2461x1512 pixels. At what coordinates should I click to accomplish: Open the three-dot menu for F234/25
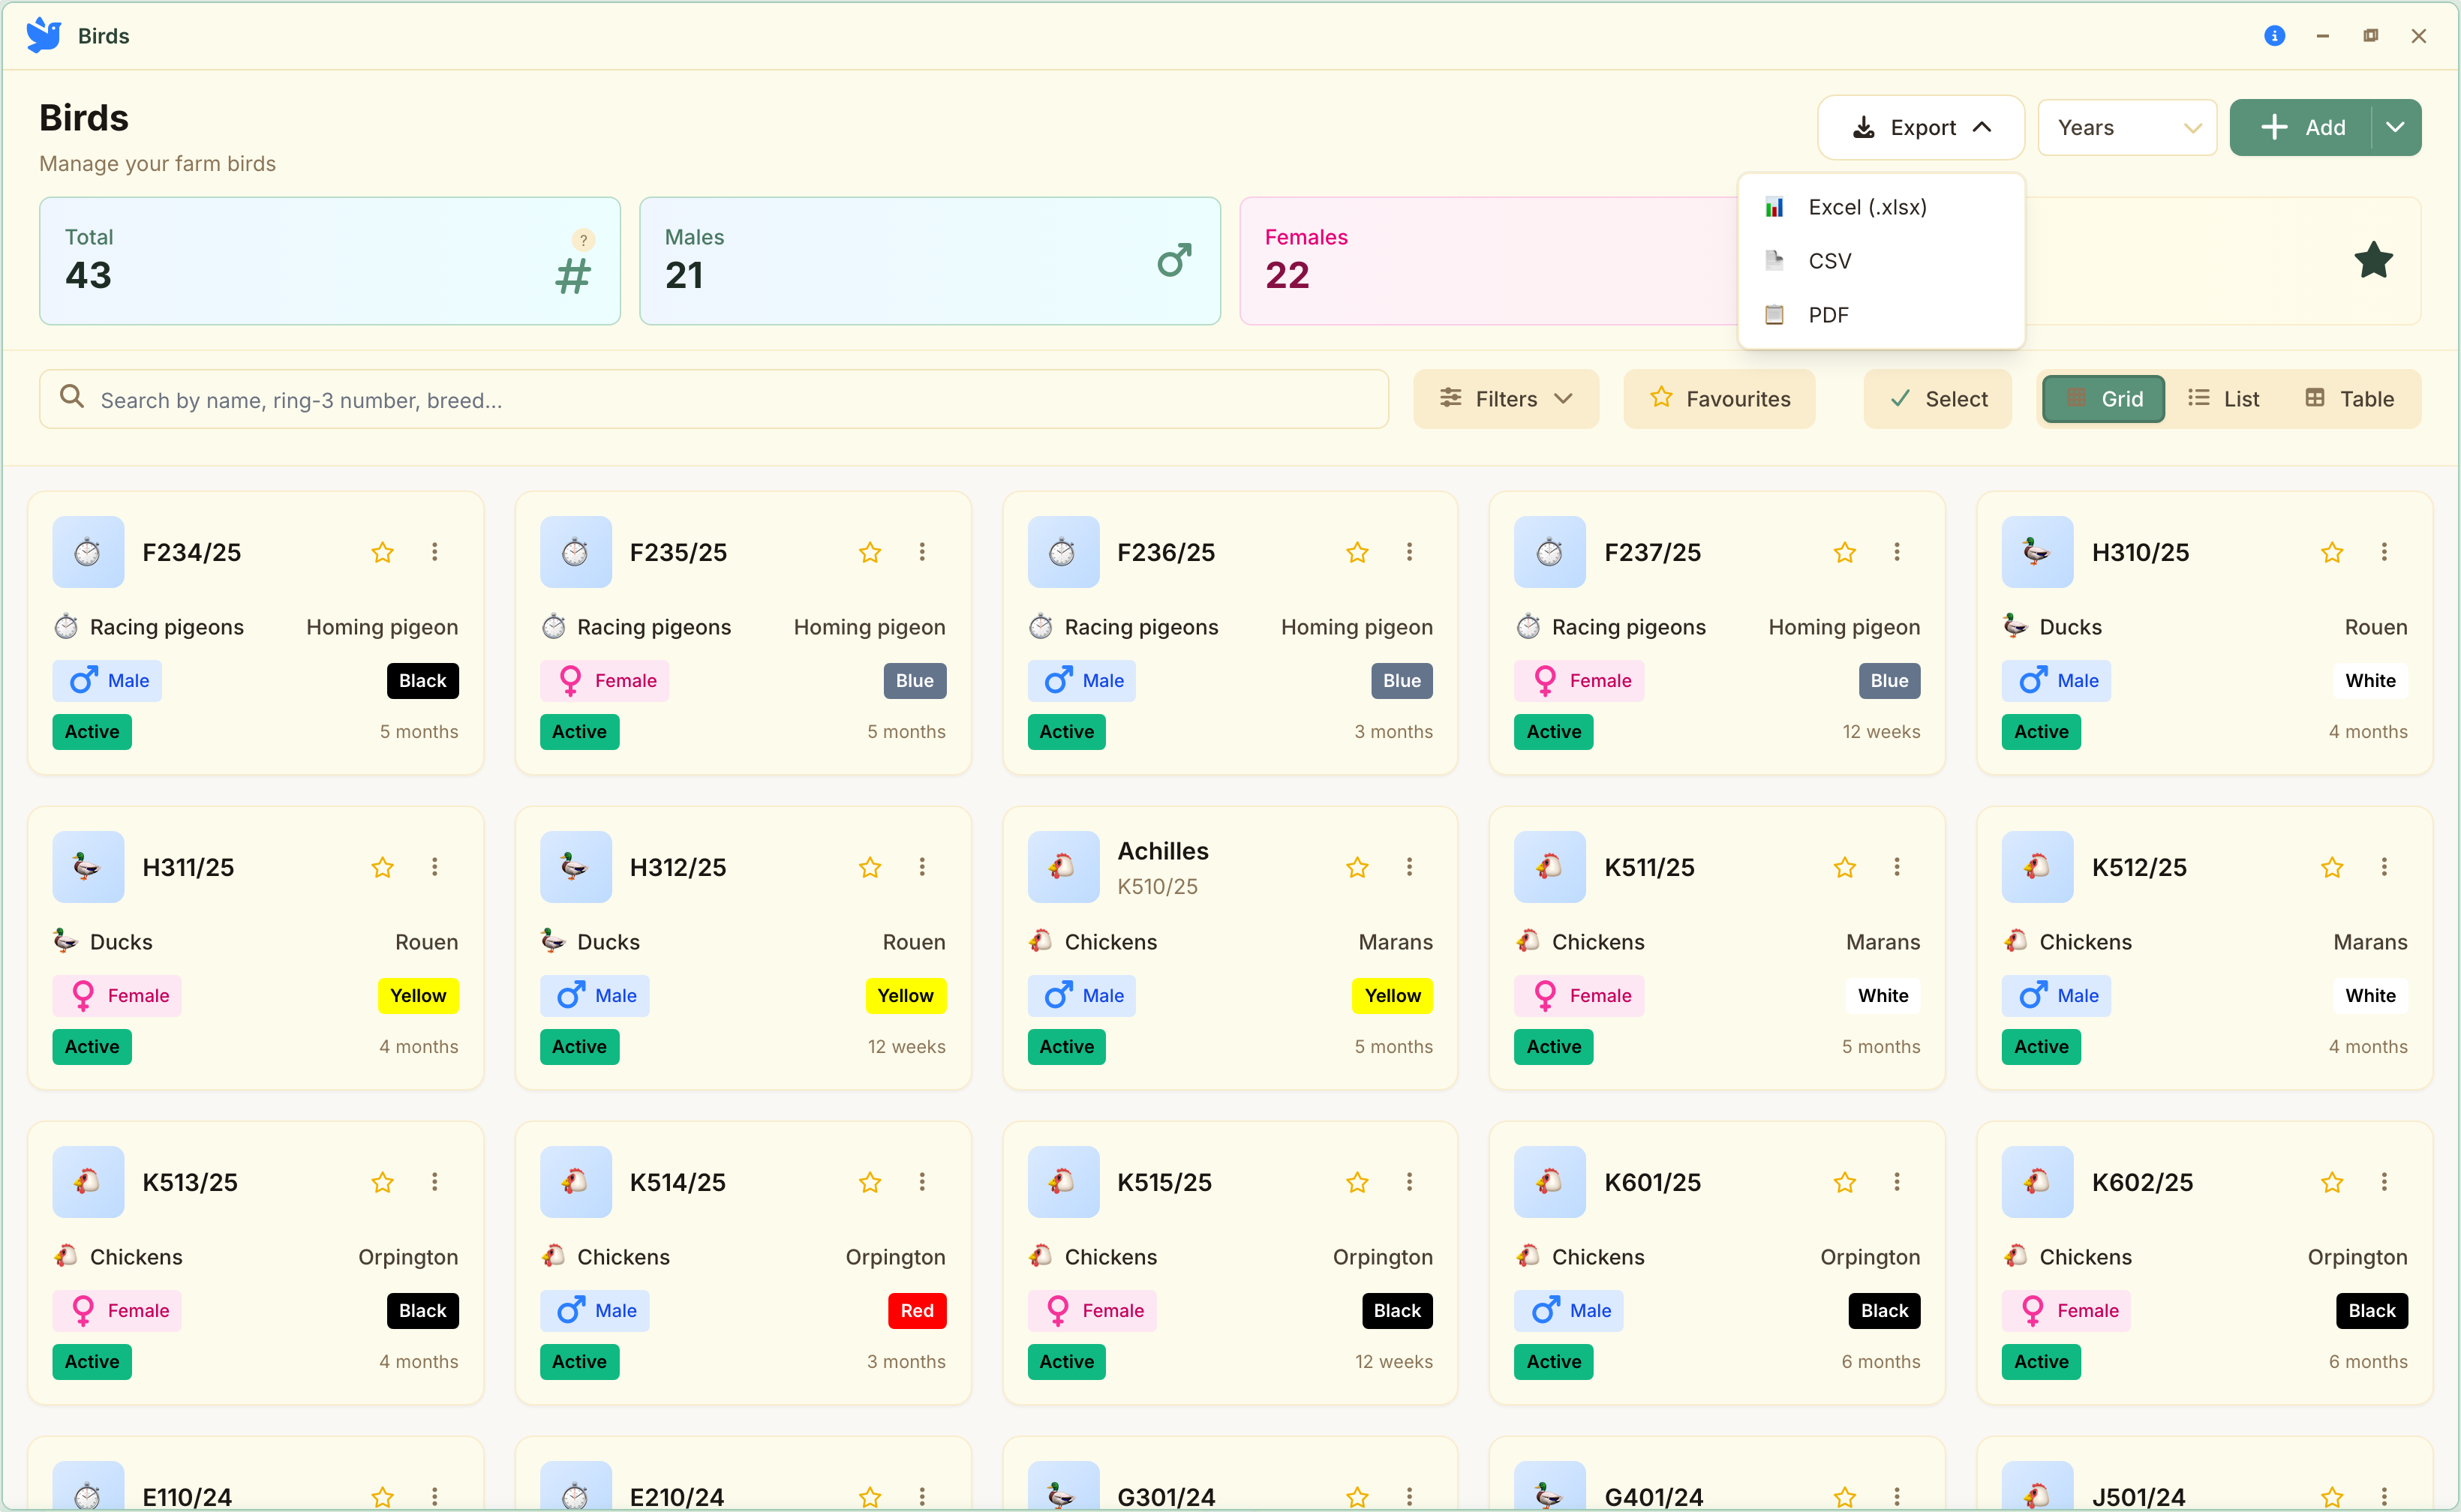434,552
